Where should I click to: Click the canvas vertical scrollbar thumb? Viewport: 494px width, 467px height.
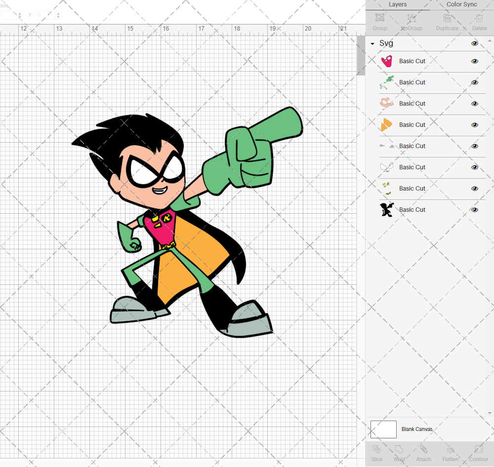pos(361,55)
